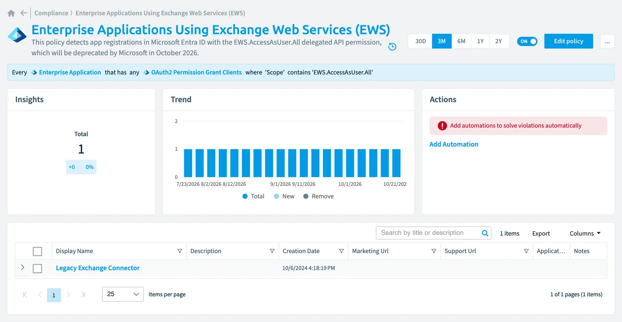Image resolution: width=622 pixels, height=322 pixels.
Task: Click the Export button
Action: click(x=541, y=233)
